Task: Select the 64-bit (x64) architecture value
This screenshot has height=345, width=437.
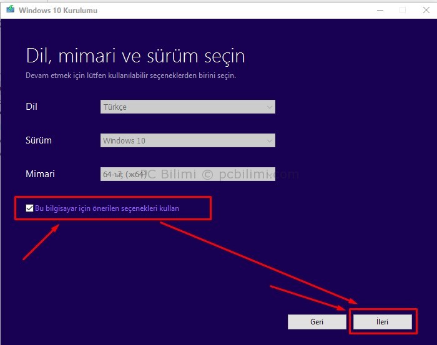Action: pos(125,175)
